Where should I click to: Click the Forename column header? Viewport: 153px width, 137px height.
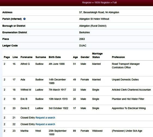tap(26, 57)
